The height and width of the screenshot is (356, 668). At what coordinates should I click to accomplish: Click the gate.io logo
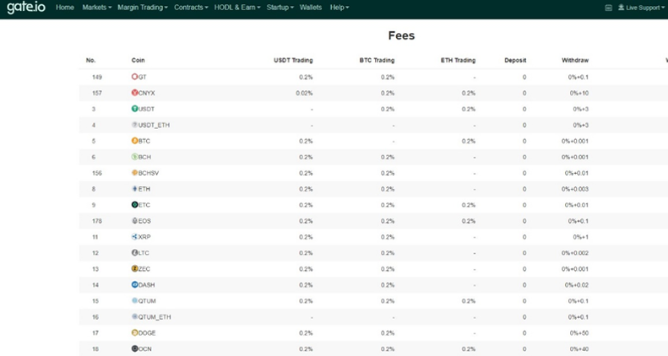point(26,8)
